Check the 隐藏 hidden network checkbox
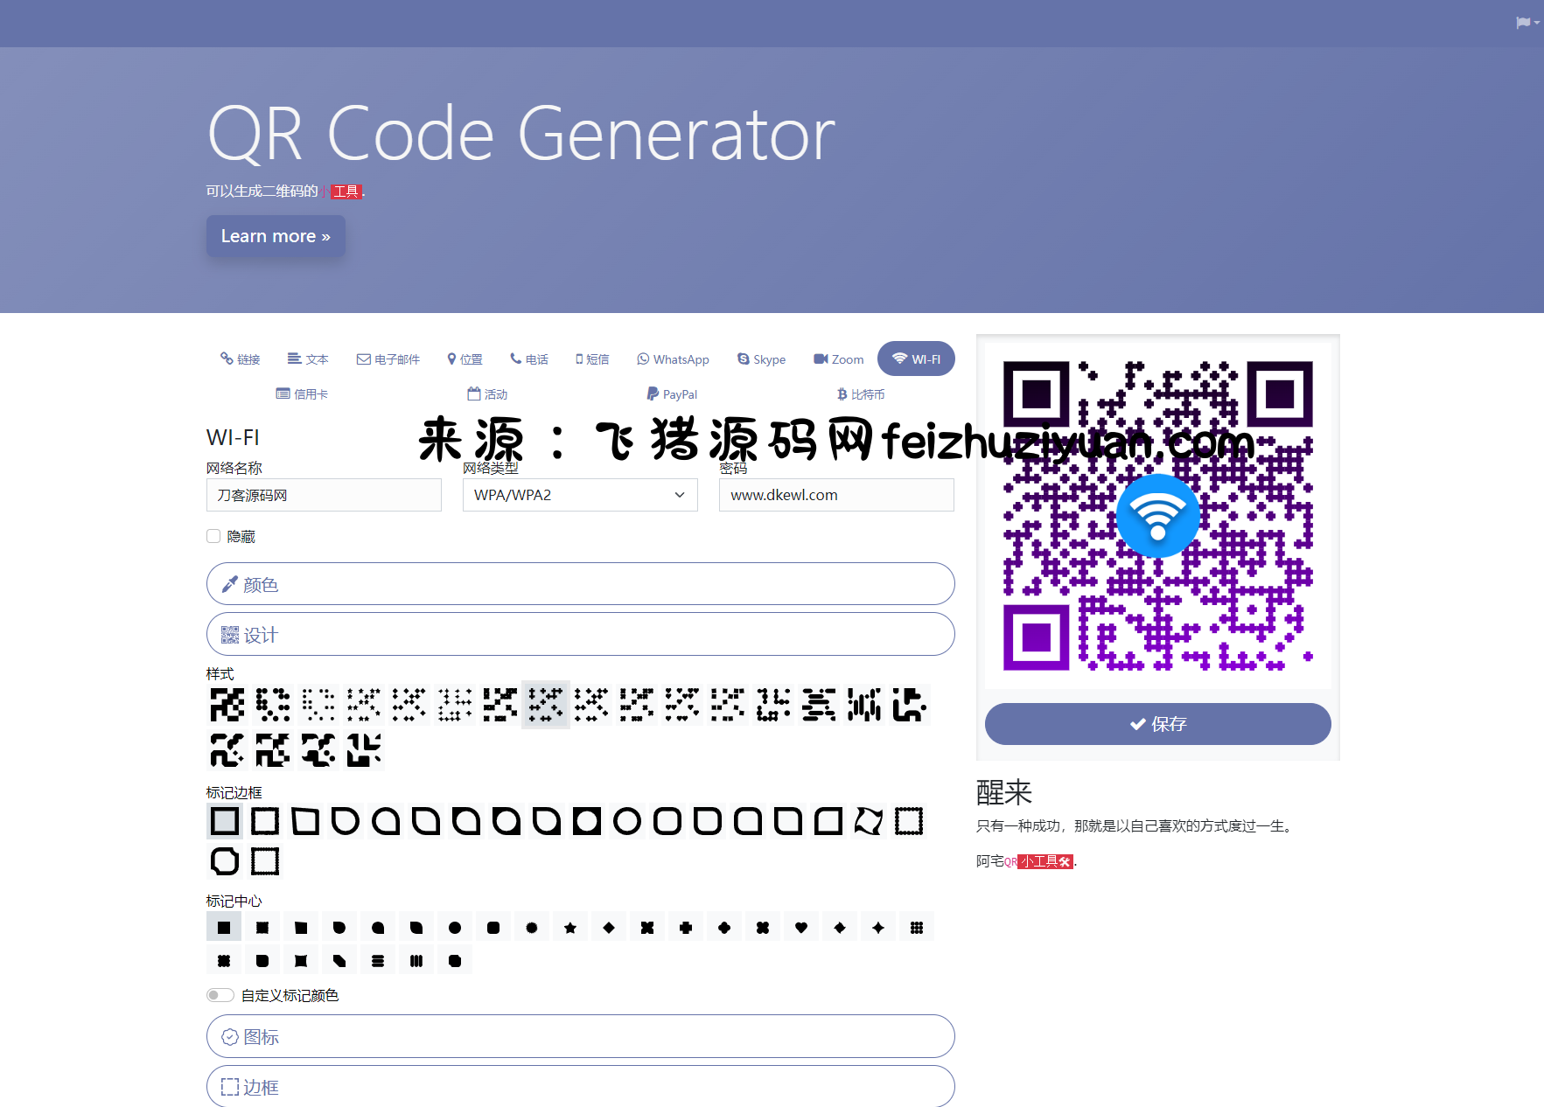 point(213,537)
